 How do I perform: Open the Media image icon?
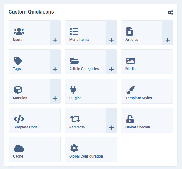point(130,61)
